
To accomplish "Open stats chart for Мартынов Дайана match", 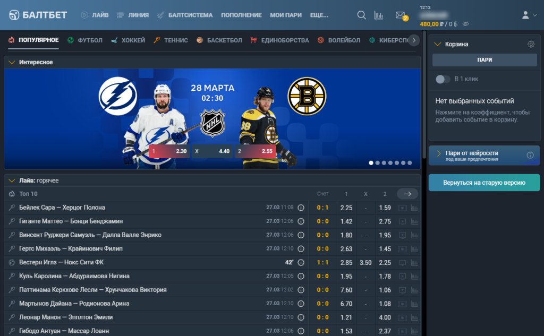I will tap(414, 304).
